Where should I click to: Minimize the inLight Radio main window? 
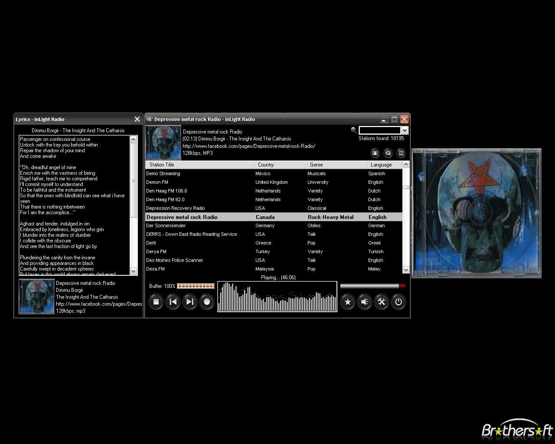(x=384, y=119)
